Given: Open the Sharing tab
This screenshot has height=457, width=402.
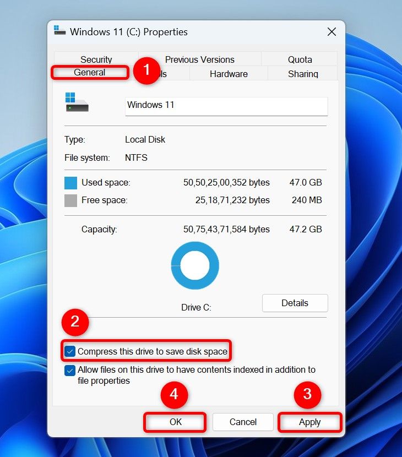Looking at the screenshot, I should tap(303, 73).
